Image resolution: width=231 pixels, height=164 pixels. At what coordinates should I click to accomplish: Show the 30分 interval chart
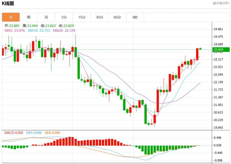tap(99, 17)
